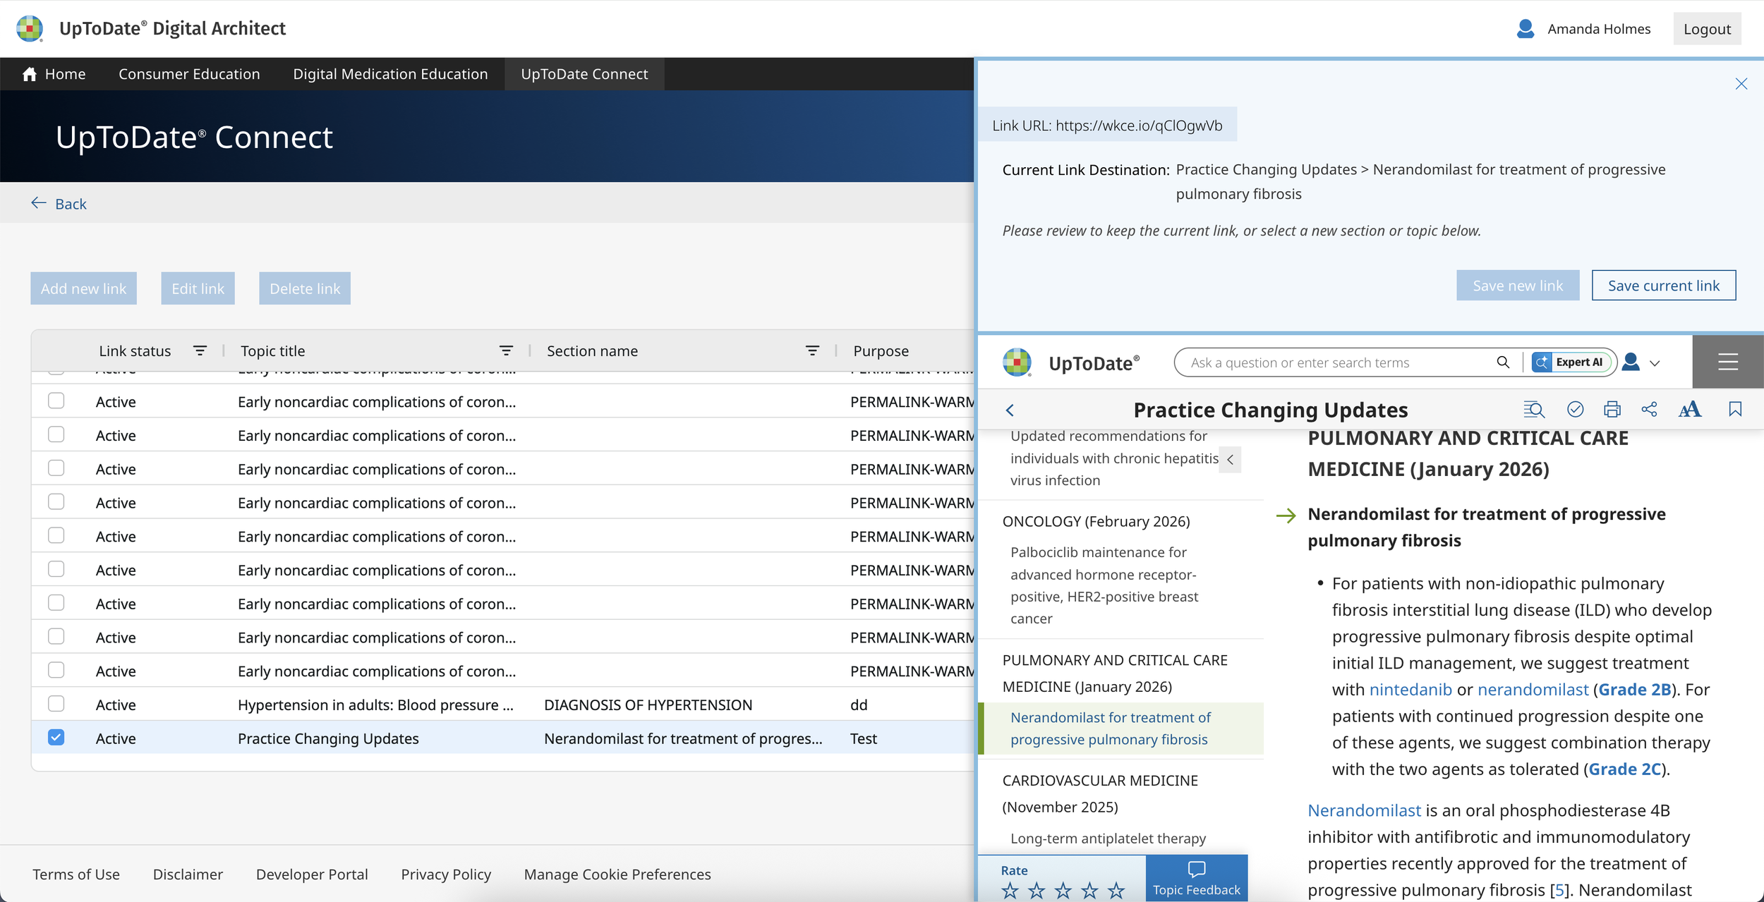The height and width of the screenshot is (902, 1764).
Task: Open the Developer Portal footer link
Action: (312, 874)
